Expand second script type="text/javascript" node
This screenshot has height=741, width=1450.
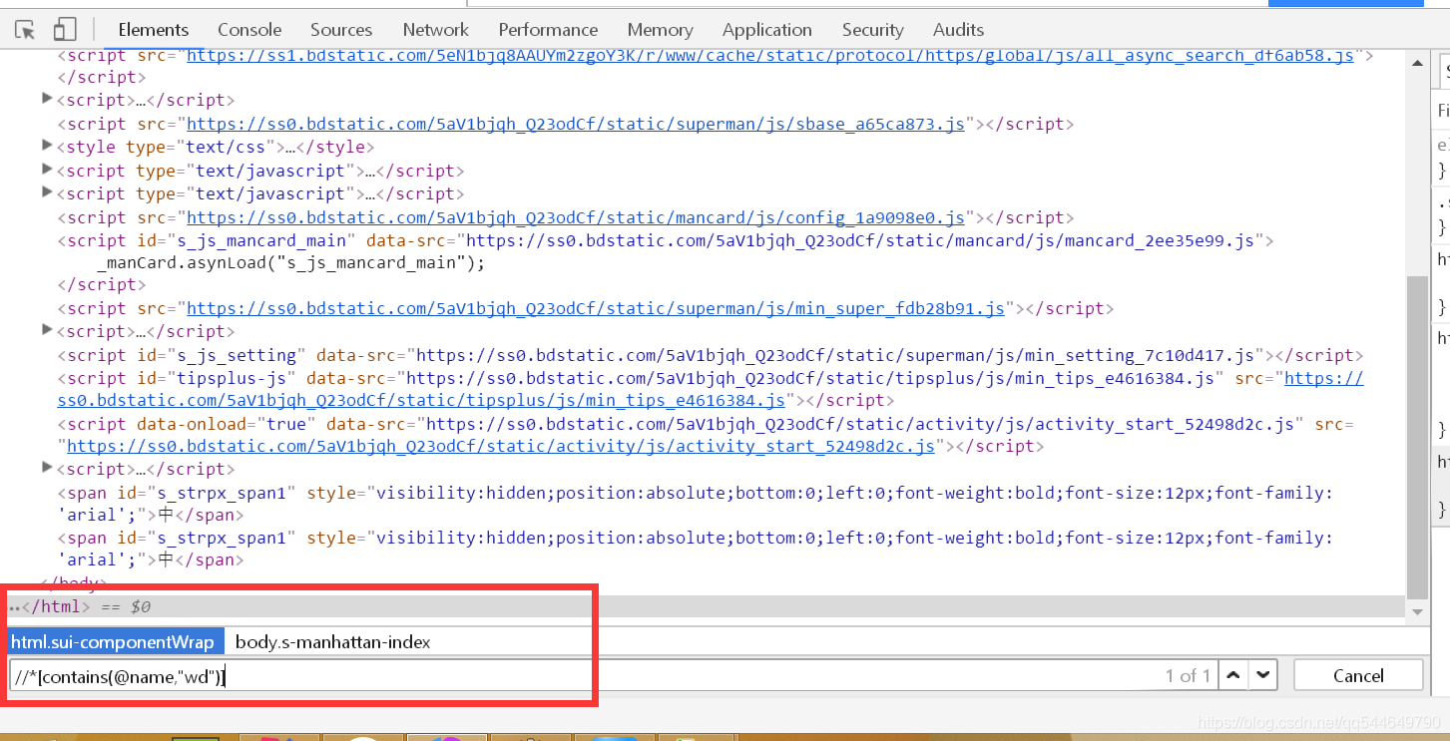pyautogui.click(x=47, y=192)
